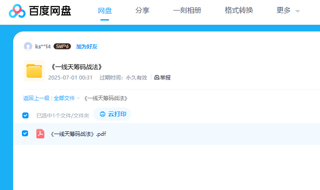
Task: Expand the 更多 dropdown menu
Action: coord(288,10)
